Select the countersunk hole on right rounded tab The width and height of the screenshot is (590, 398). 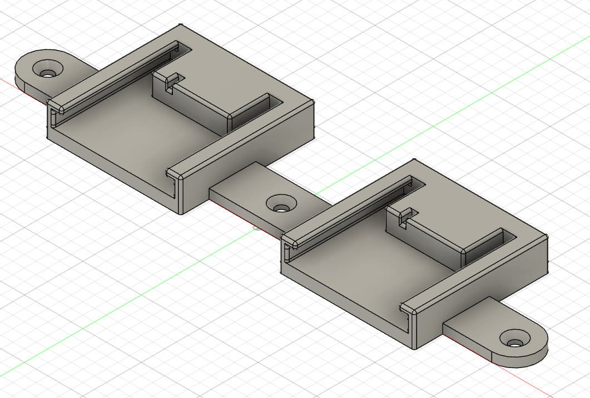515,338
